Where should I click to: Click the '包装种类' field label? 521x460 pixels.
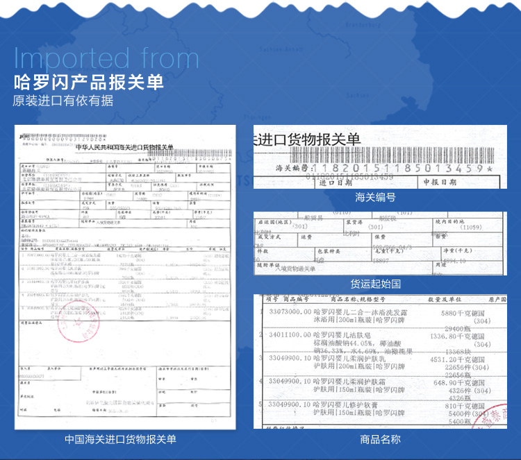(329, 251)
